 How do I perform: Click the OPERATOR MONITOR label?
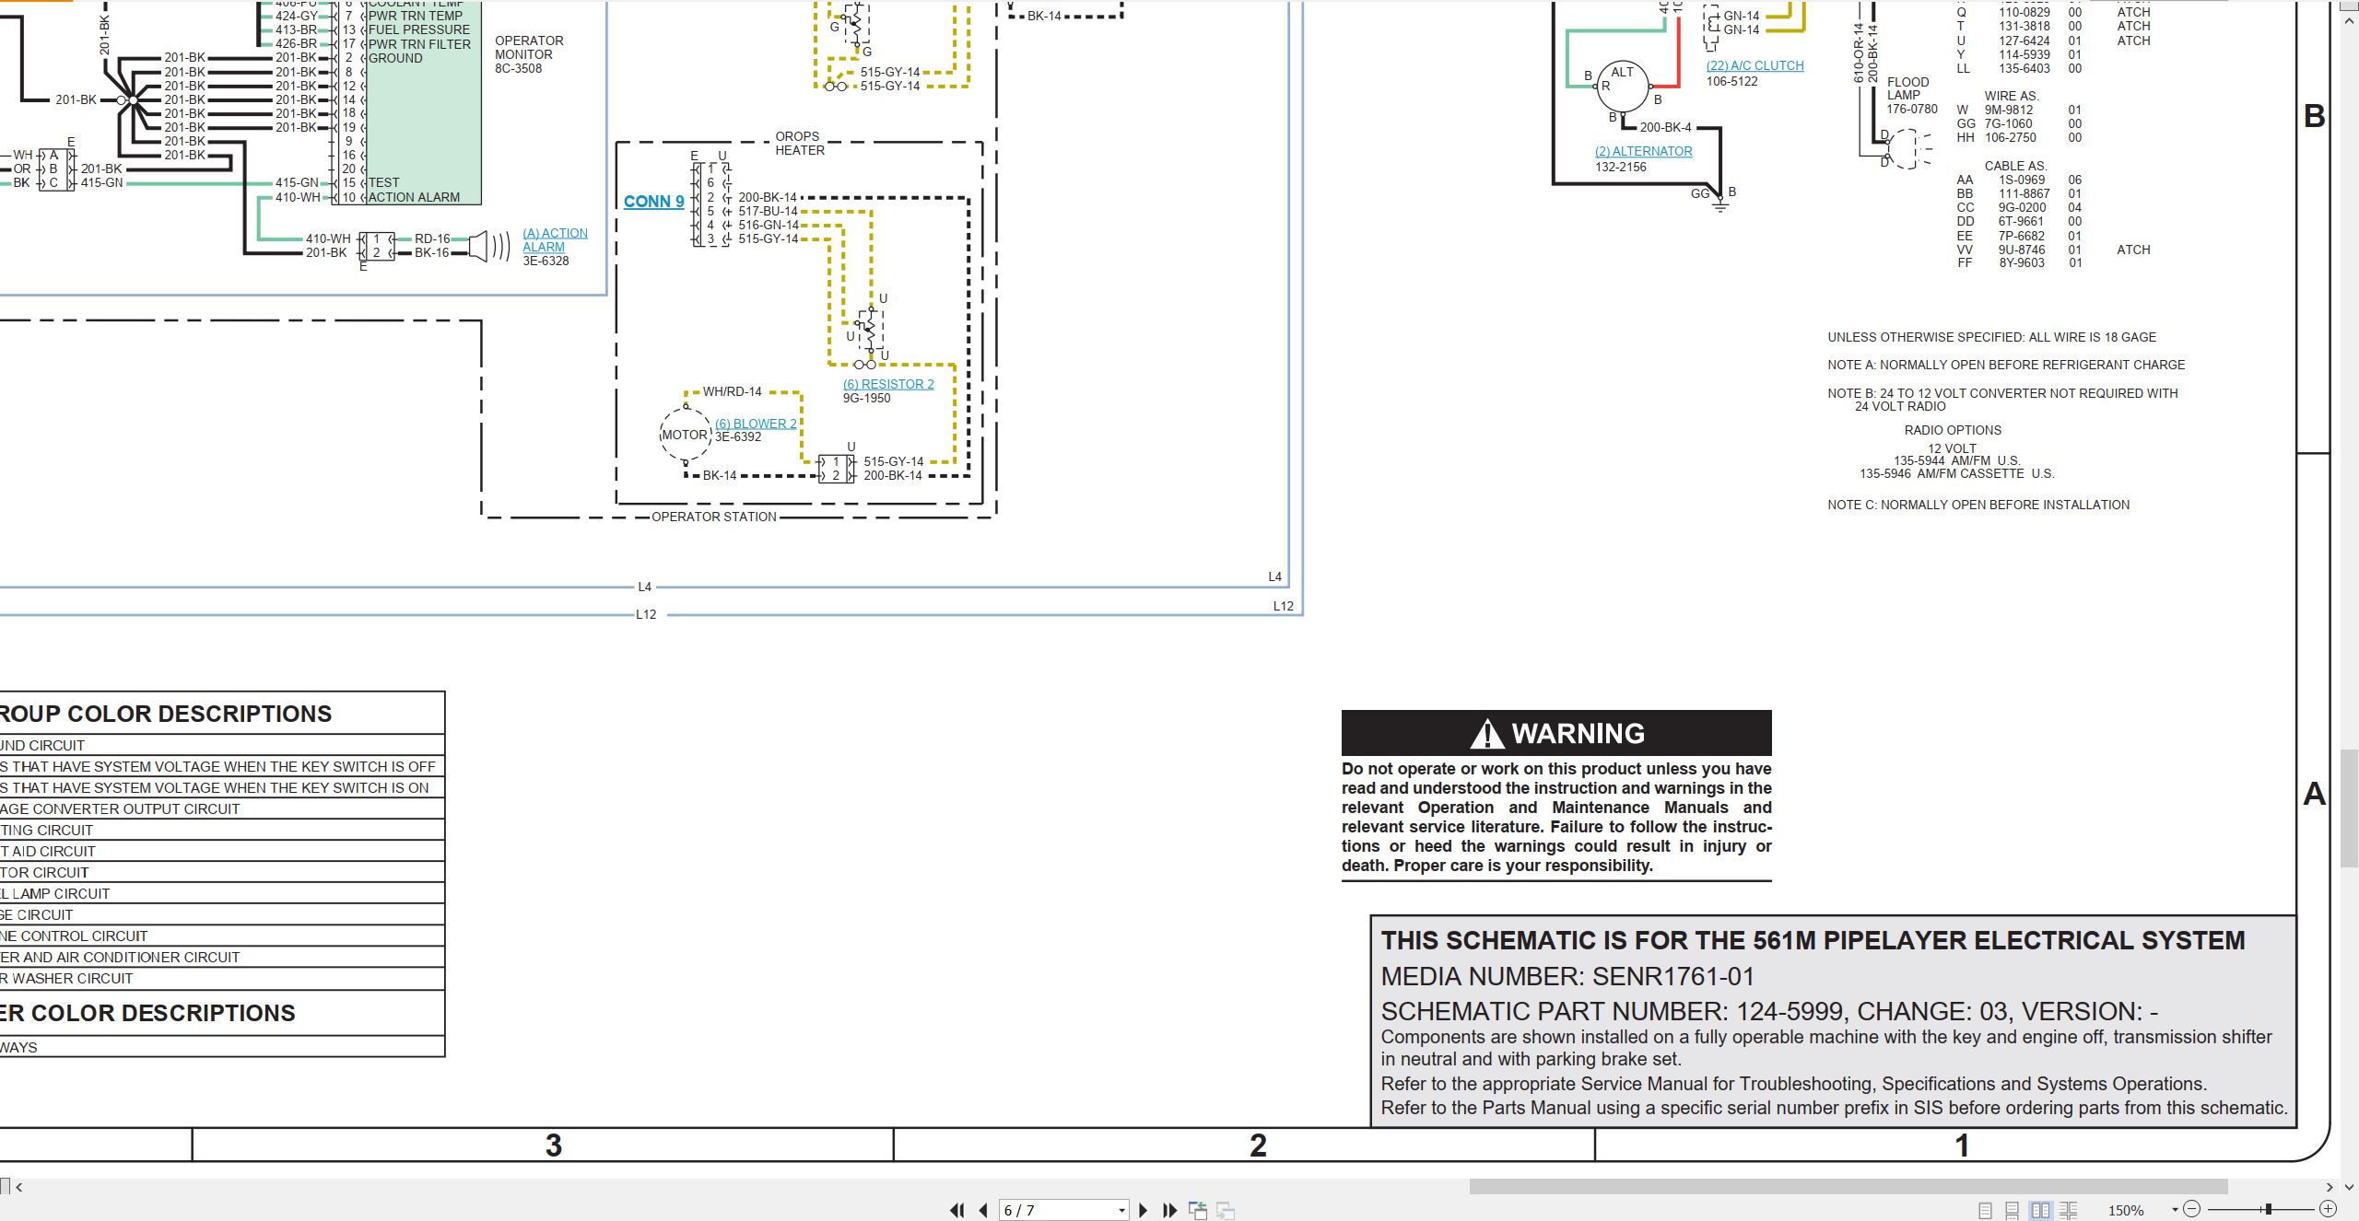click(x=529, y=47)
